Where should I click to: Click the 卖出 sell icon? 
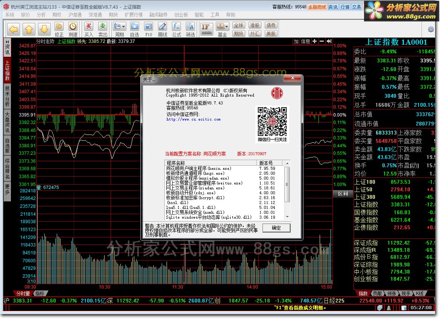[103, 29]
